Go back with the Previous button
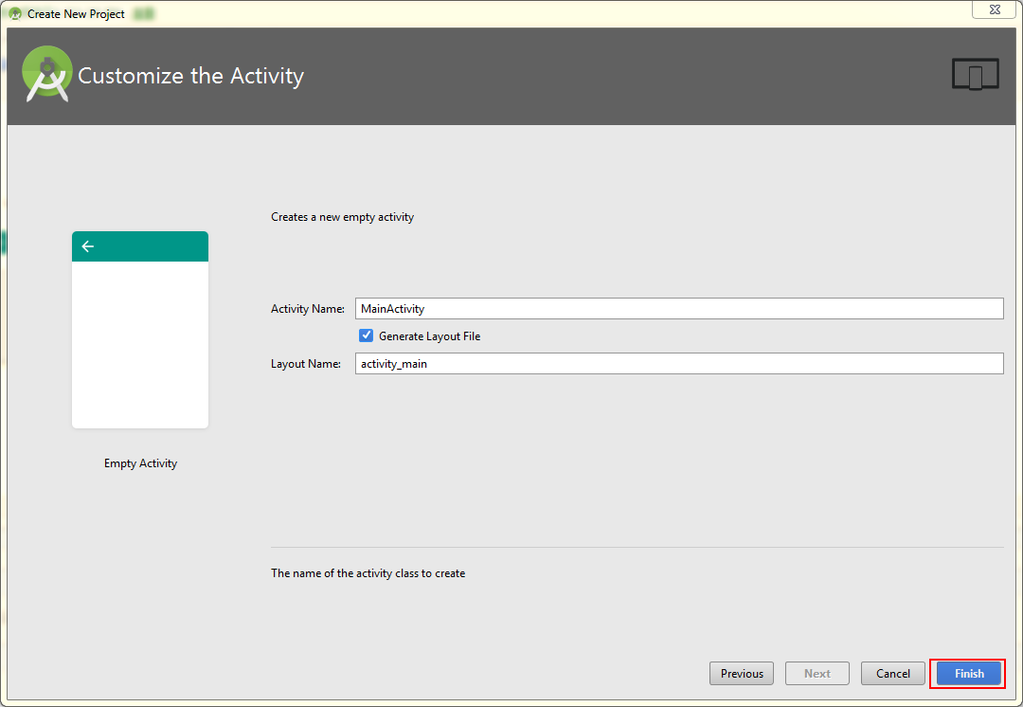This screenshot has width=1023, height=707. point(742,674)
